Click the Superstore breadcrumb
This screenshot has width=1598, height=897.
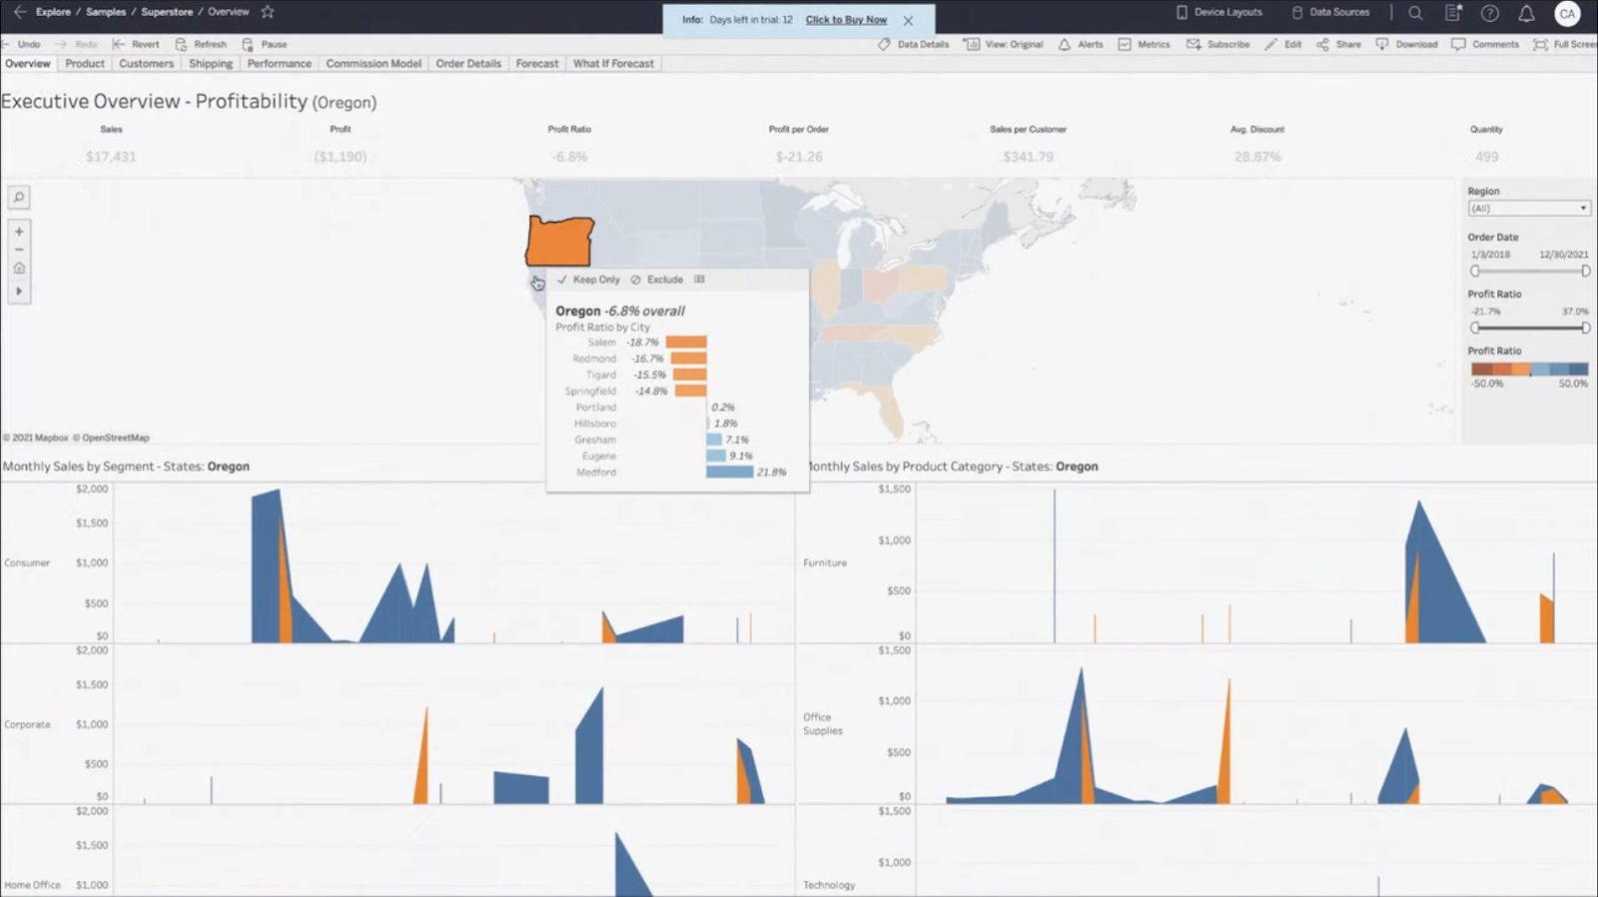click(x=167, y=12)
